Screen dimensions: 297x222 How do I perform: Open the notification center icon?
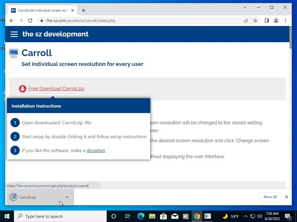[288, 216]
